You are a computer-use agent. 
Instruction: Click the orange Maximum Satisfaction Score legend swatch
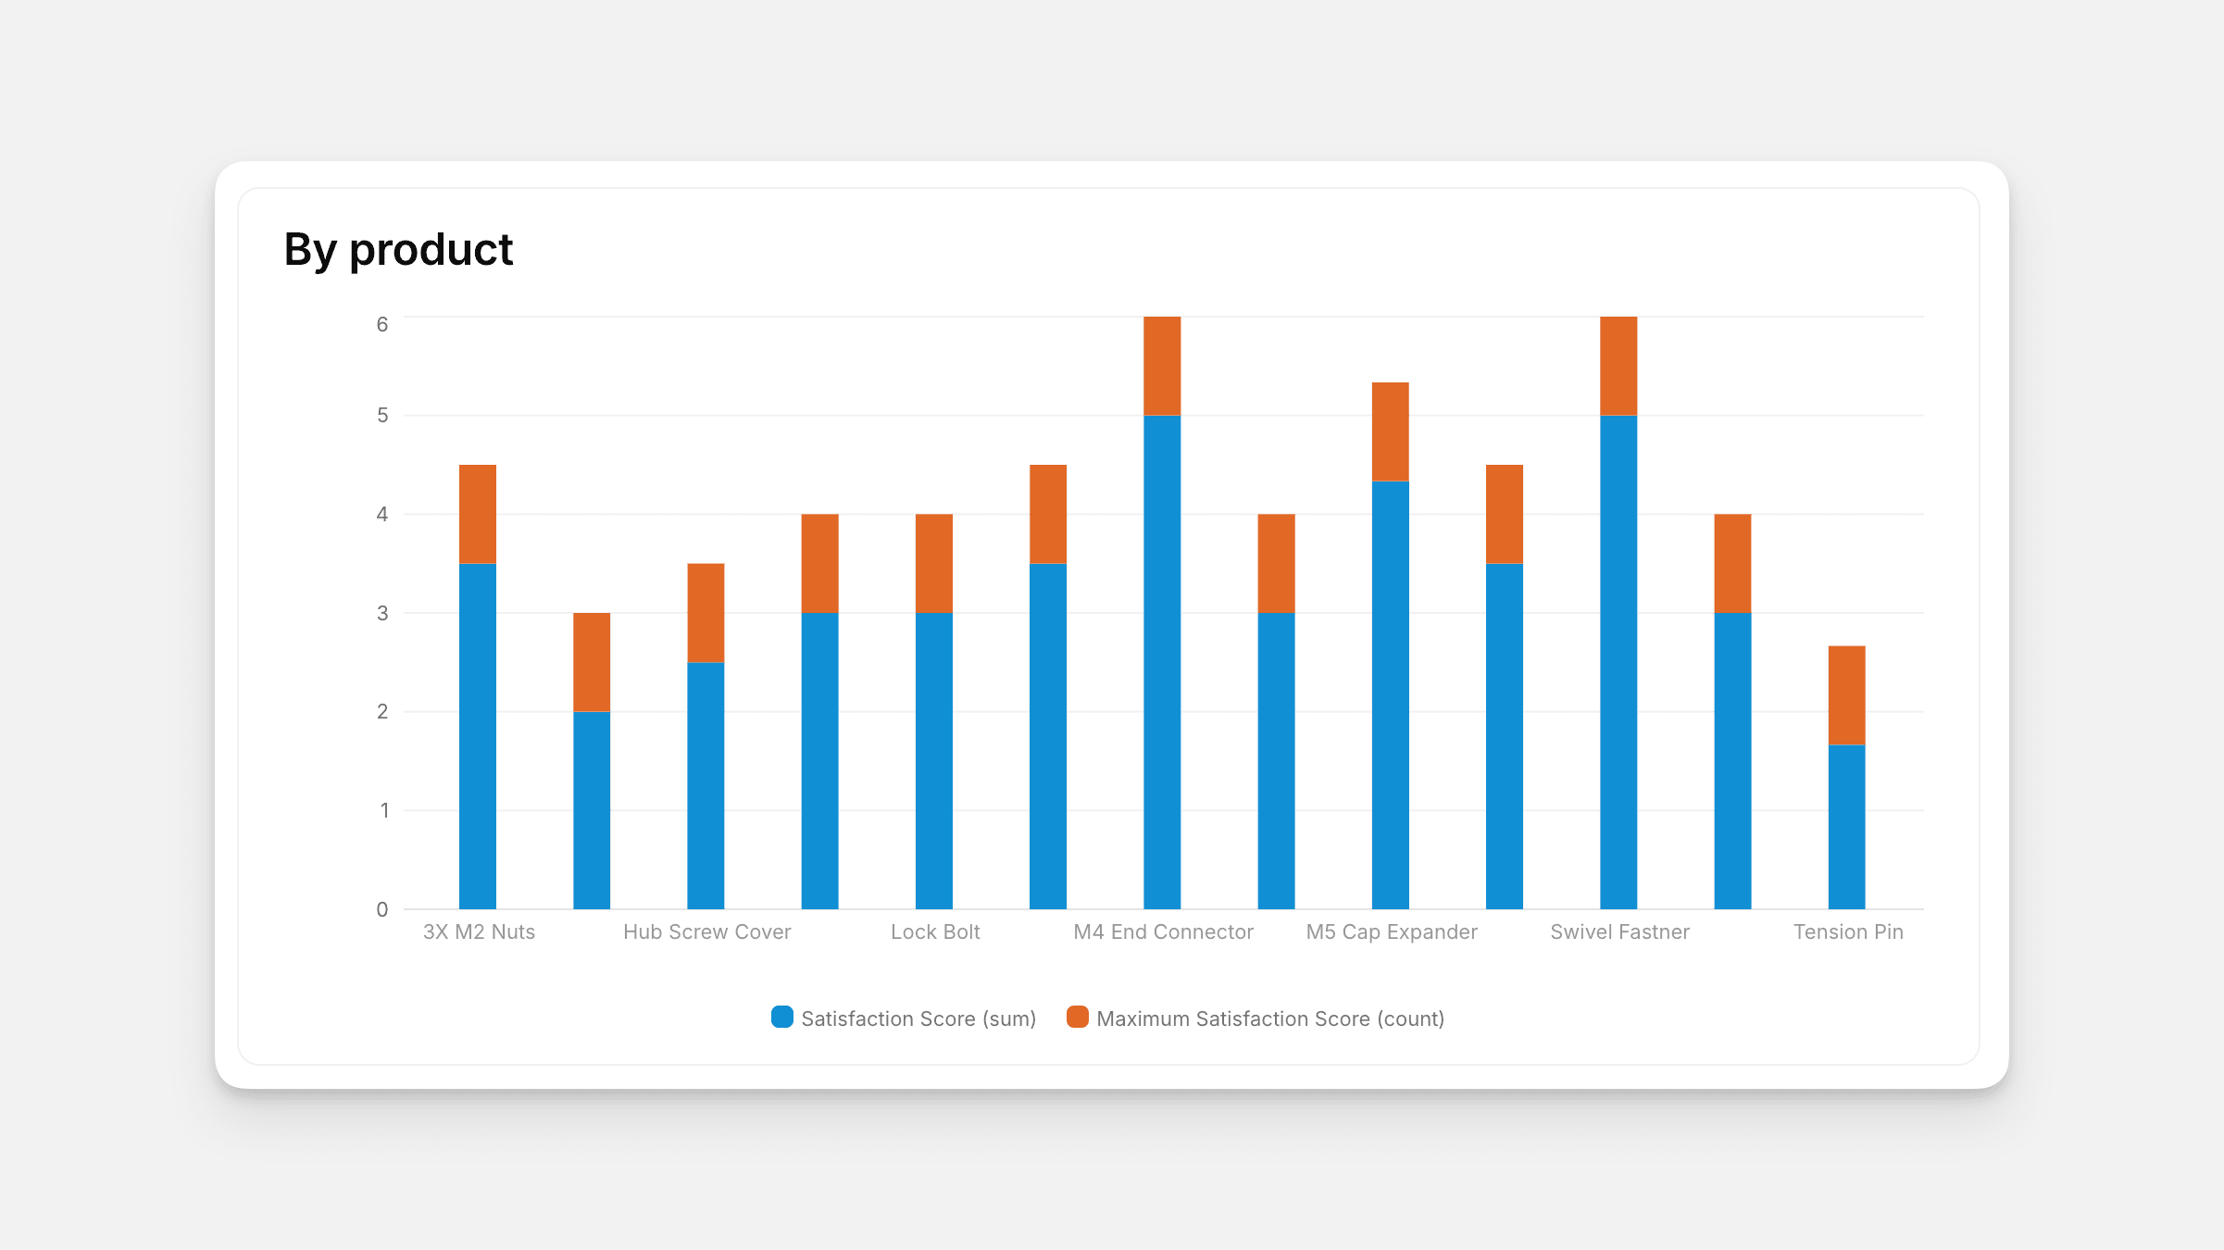coord(1077,1017)
